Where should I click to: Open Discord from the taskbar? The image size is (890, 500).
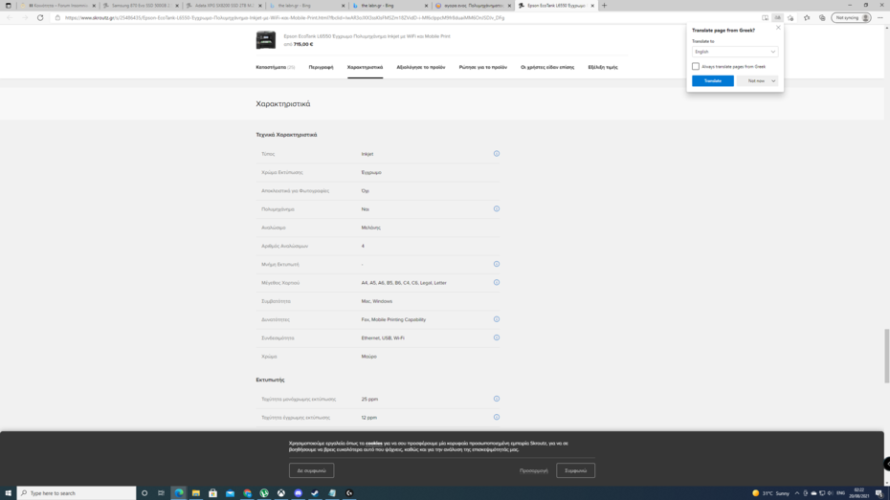298,493
